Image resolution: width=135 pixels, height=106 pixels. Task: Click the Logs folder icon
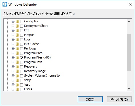[17, 40]
